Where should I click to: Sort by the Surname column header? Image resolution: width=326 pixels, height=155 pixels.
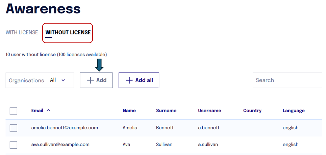point(166,111)
